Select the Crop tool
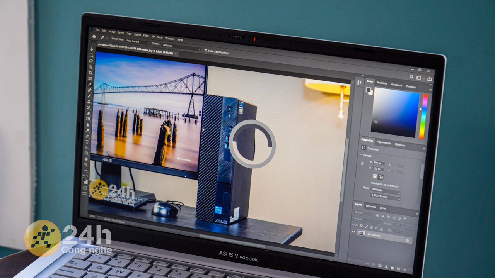 coord(90,72)
